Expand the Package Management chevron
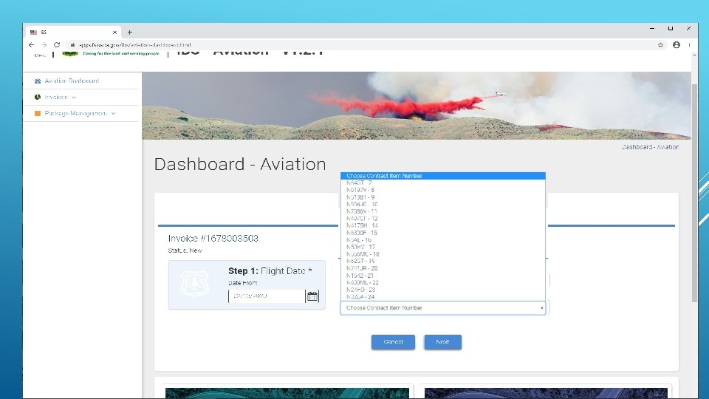The height and width of the screenshot is (399, 709). 113,114
